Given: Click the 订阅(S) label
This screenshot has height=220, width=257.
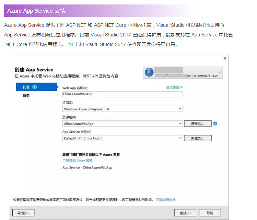Looking at the screenshot, I should point(67,103).
